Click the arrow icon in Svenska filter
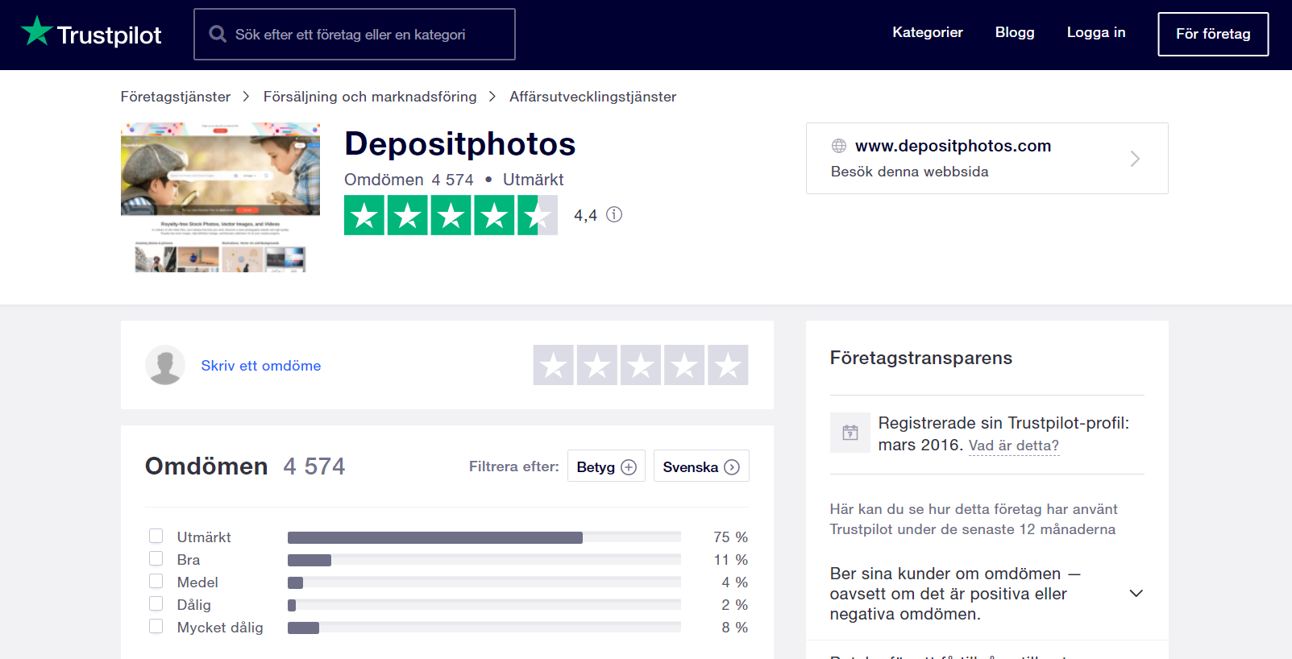 tap(732, 467)
